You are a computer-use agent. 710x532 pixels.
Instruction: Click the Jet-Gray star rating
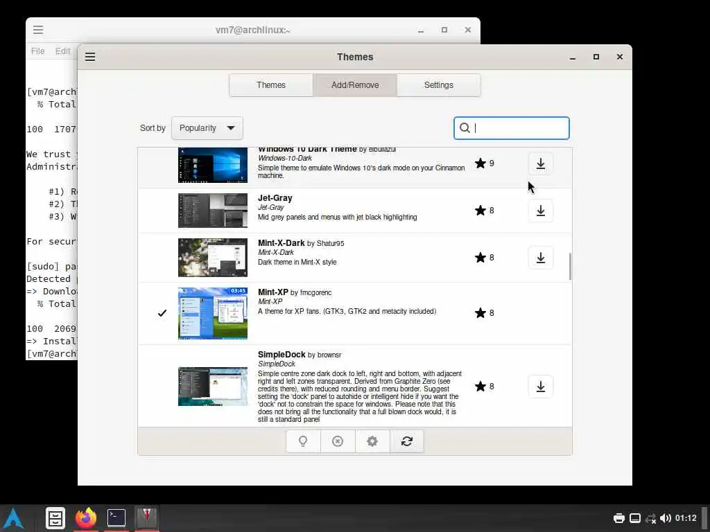[x=485, y=211]
